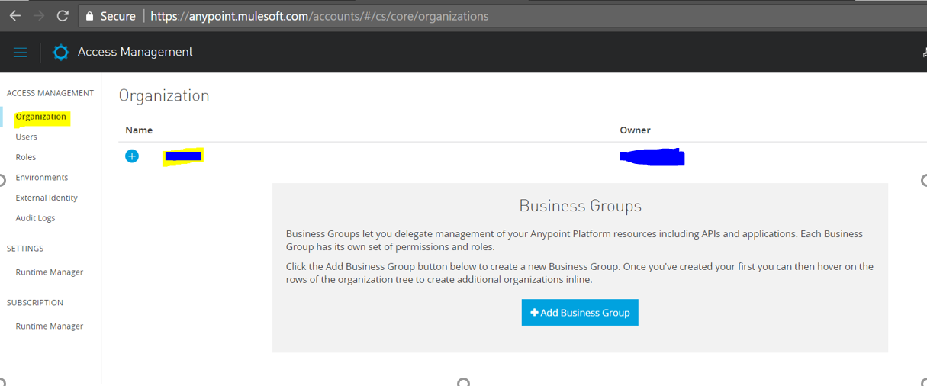Click the Secure padlock icon
This screenshot has height=386, width=927.
tap(90, 16)
